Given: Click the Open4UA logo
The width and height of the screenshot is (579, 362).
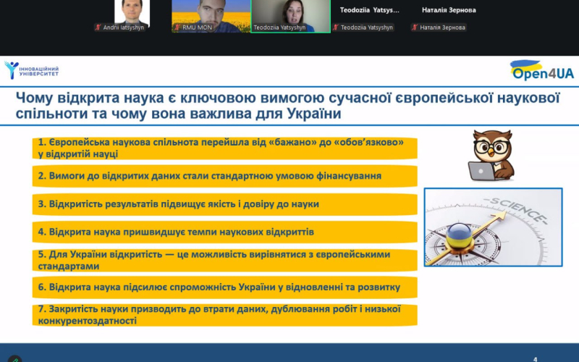Looking at the screenshot, I should 541,70.
